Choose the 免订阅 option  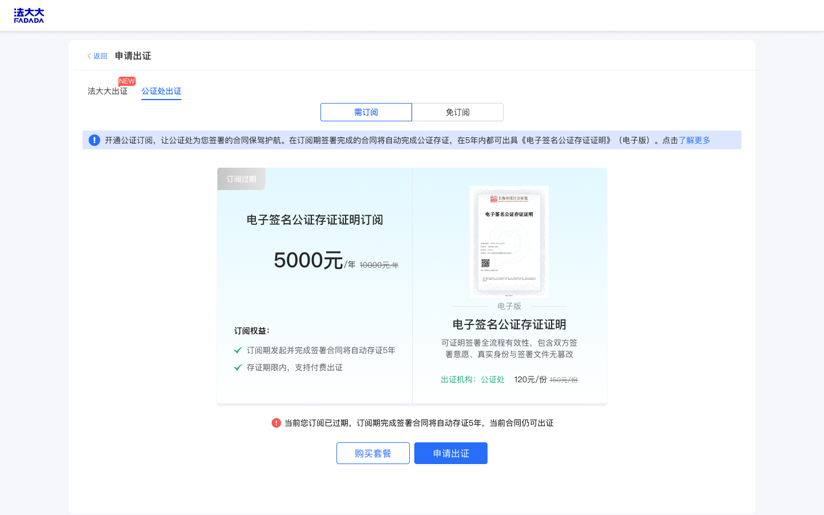[458, 112]
